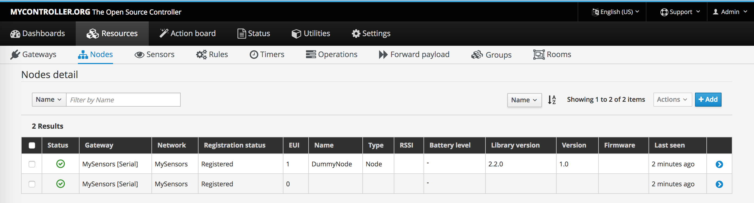This screenshot has height=203, width=754.
Task: Click the Action board wand icon
Action: 164,33
